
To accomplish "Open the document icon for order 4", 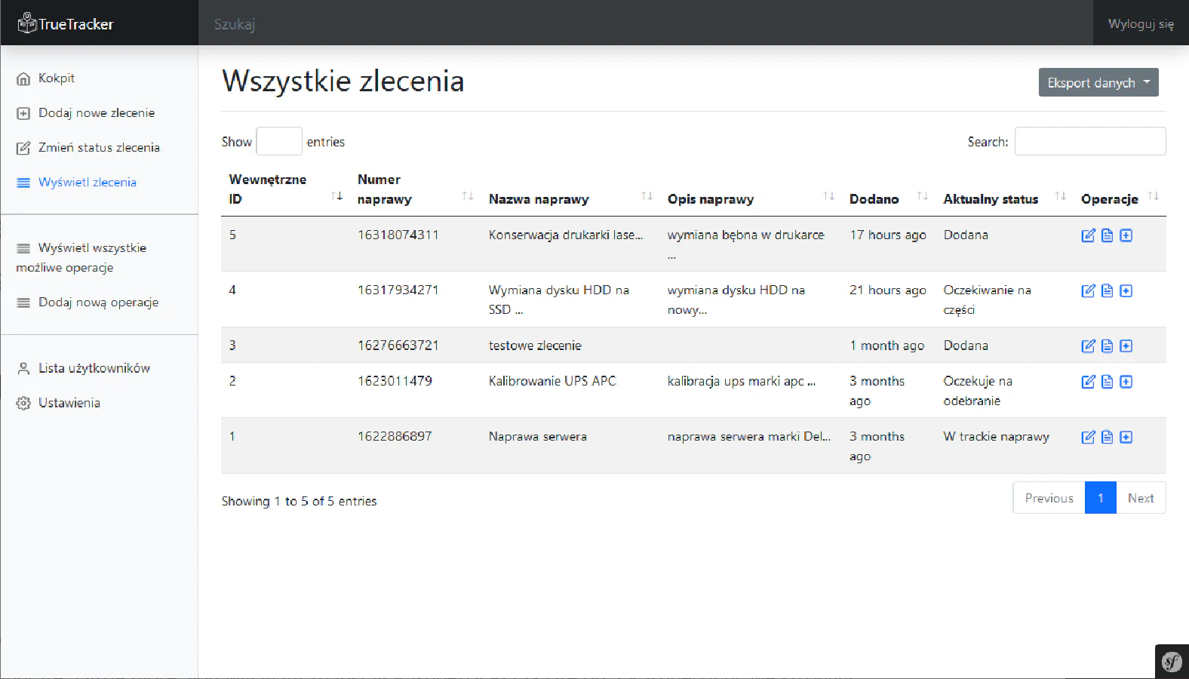I will pos(1107,291).
